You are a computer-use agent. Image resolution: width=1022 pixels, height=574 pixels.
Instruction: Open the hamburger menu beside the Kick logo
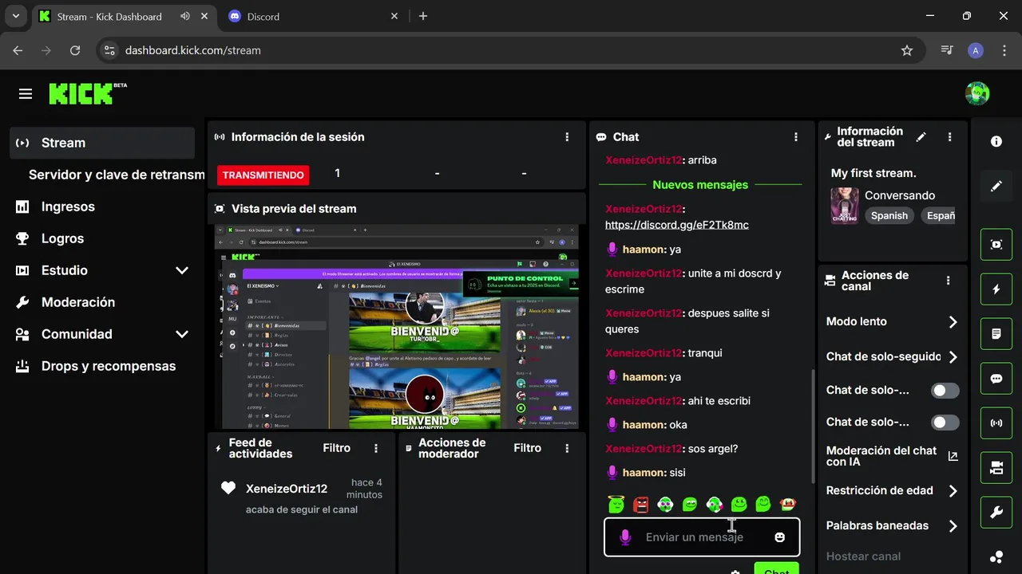tap(26, 94)
